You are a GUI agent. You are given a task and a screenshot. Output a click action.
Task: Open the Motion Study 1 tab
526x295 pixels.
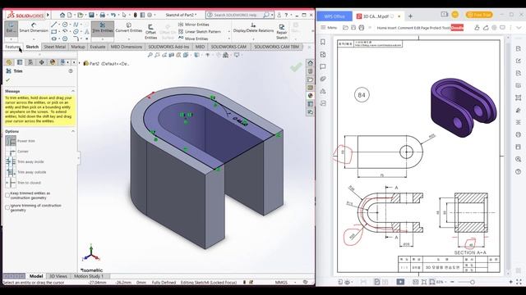(x=89, y=276)
